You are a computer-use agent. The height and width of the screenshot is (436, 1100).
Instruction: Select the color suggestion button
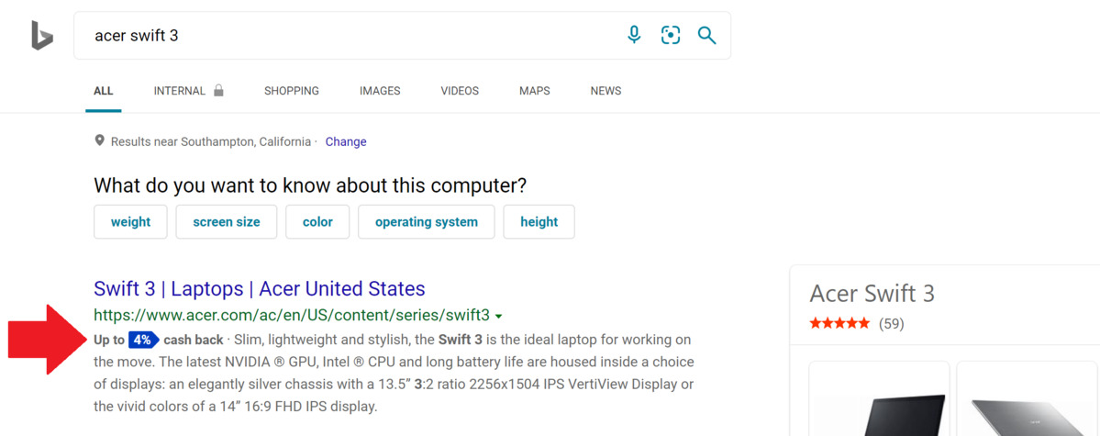click(x=317, y=222)
